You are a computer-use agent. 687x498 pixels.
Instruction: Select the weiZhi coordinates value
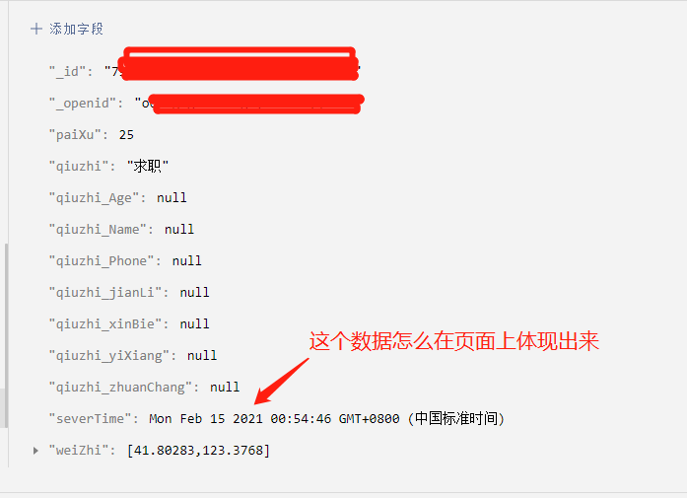198,451
